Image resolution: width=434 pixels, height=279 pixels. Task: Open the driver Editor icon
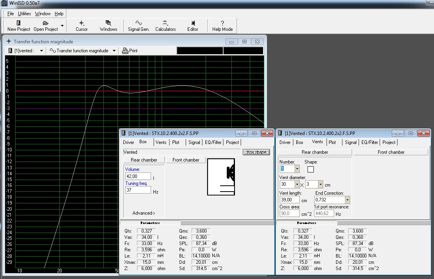(193, 23)
